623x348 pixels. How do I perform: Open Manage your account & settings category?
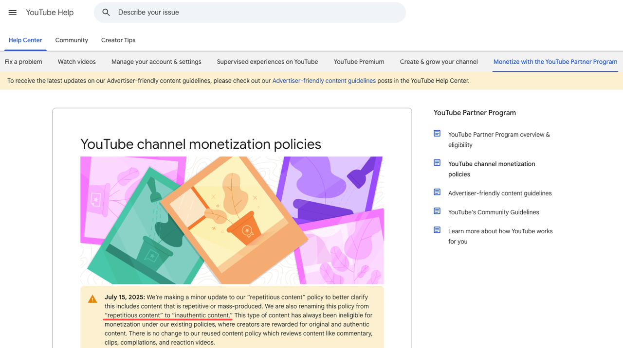(156, 62)
